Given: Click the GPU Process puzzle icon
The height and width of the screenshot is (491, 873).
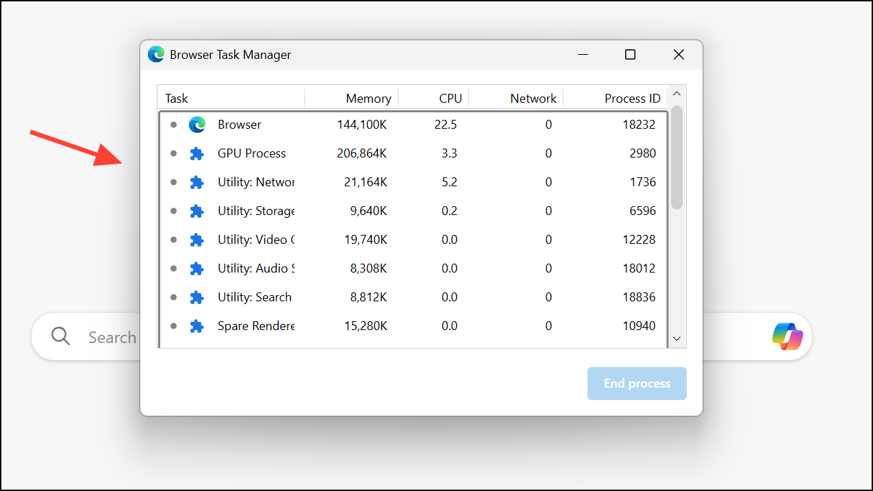Looking at the screenshot, I should 197,153.
